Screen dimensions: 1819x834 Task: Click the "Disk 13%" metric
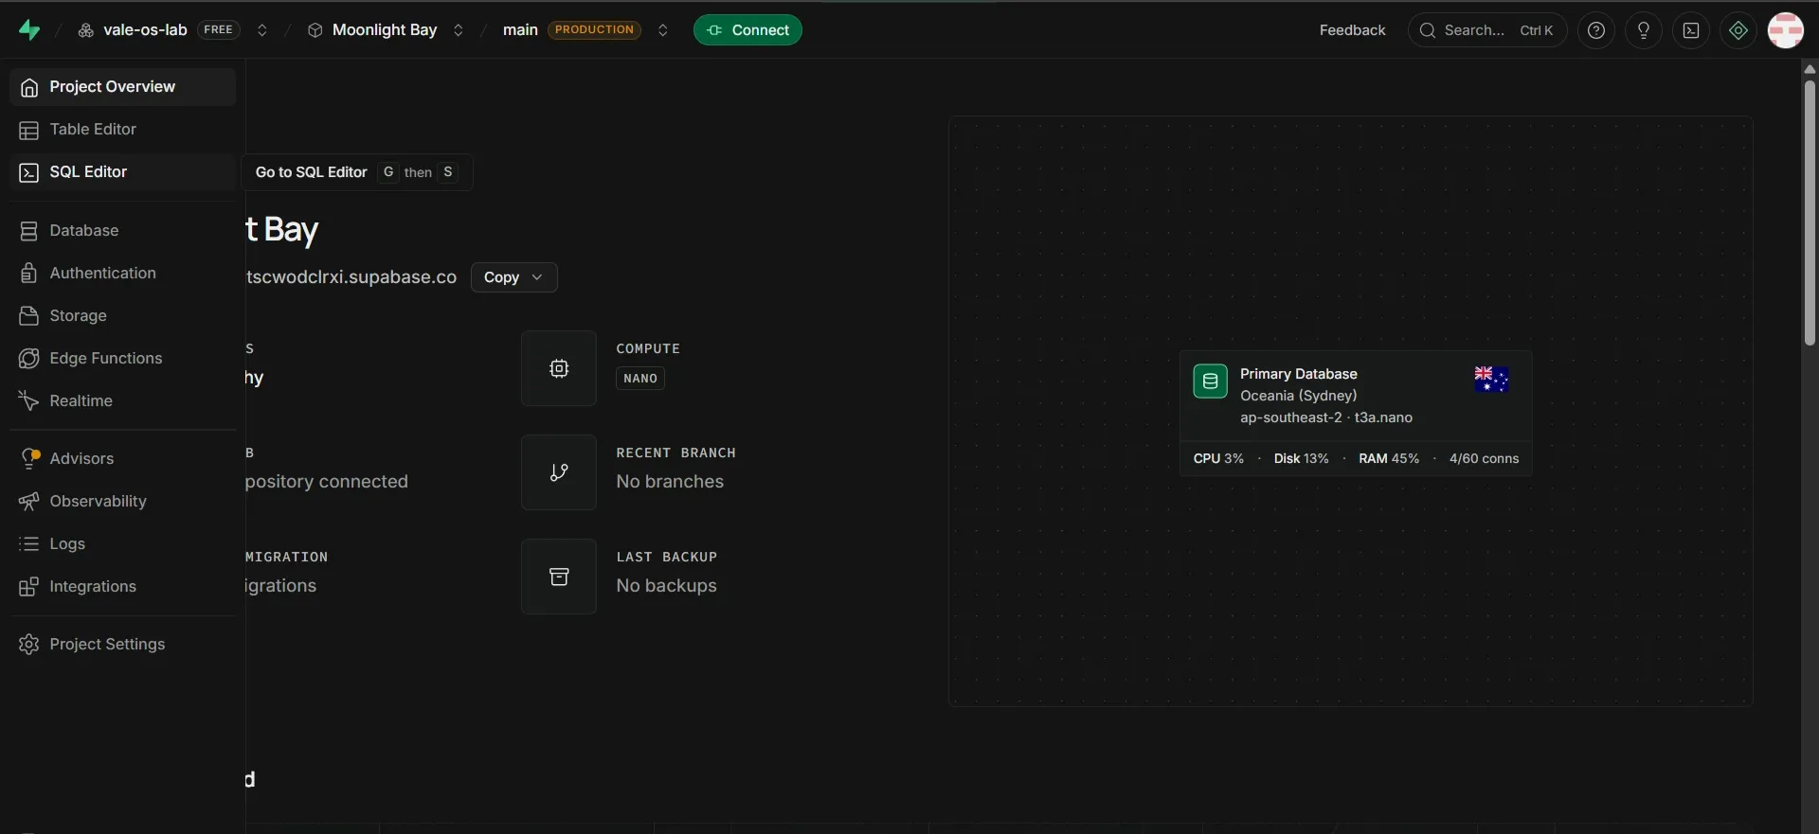[x=1301, y=459]
